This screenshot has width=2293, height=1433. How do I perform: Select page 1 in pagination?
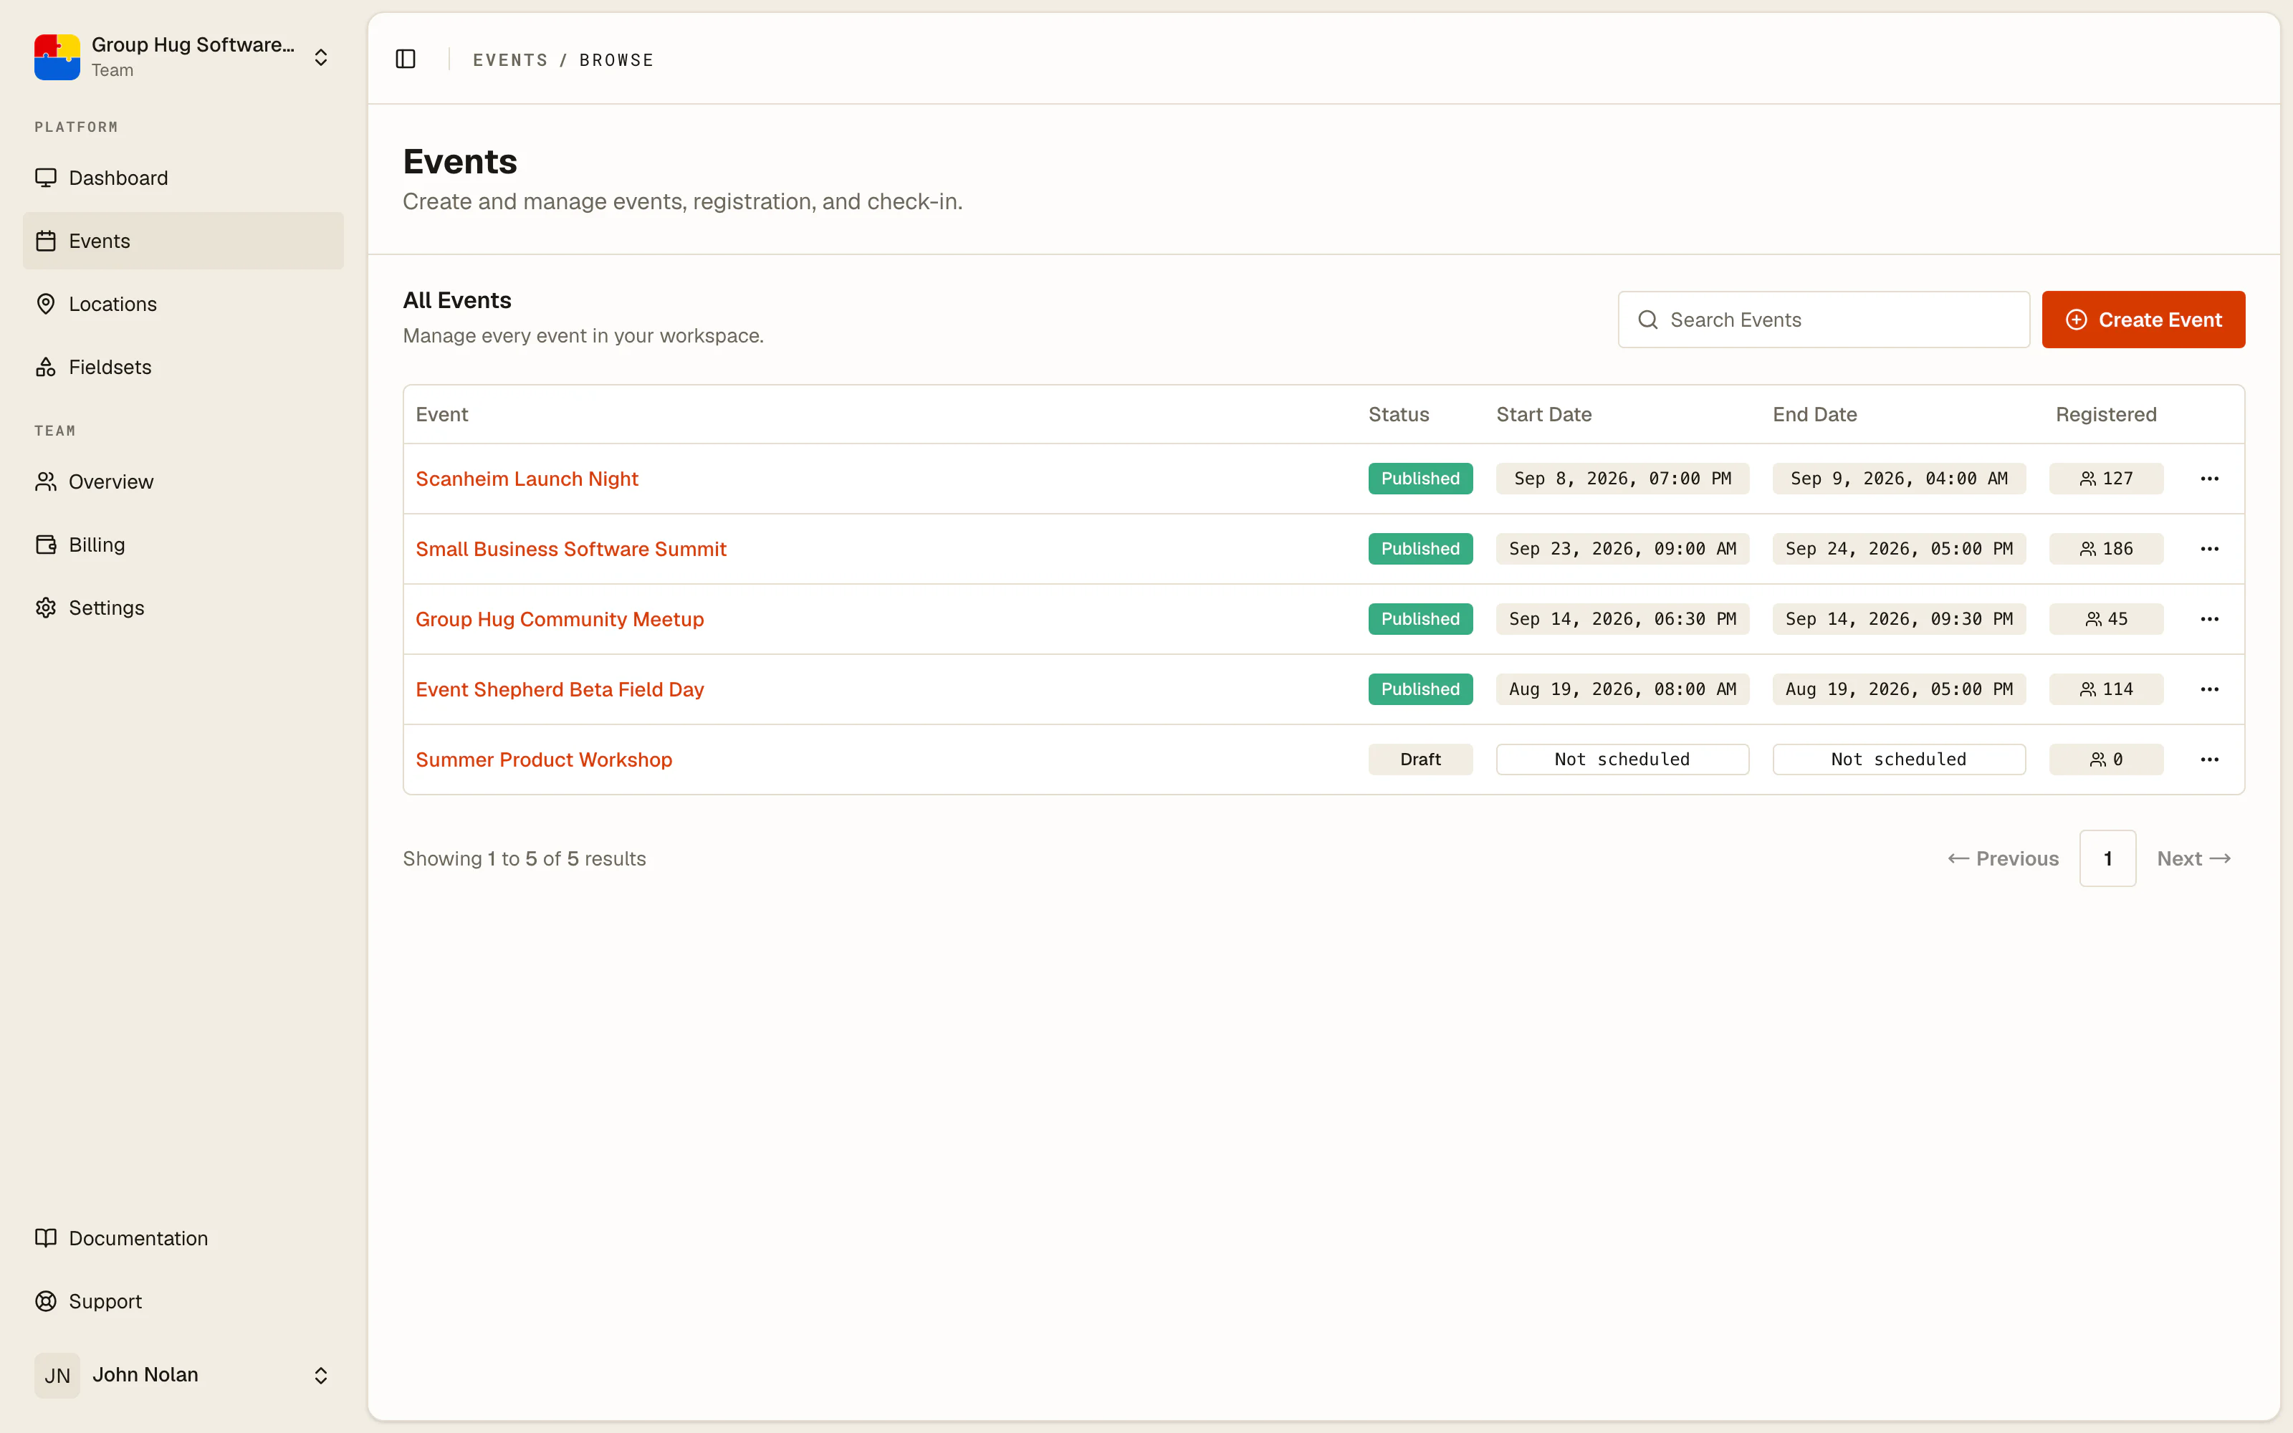(x=2107, y=858)
